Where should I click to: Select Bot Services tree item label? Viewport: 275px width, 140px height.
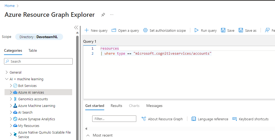27,86
